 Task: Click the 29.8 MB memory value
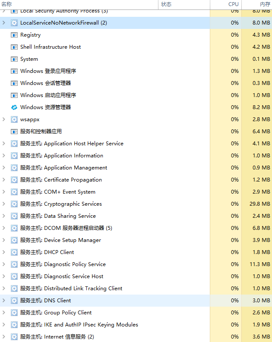260,204
